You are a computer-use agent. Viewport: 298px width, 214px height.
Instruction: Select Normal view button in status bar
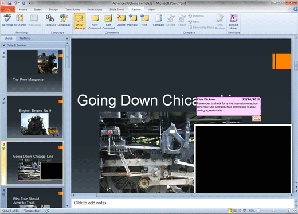[x=230, y=211]
